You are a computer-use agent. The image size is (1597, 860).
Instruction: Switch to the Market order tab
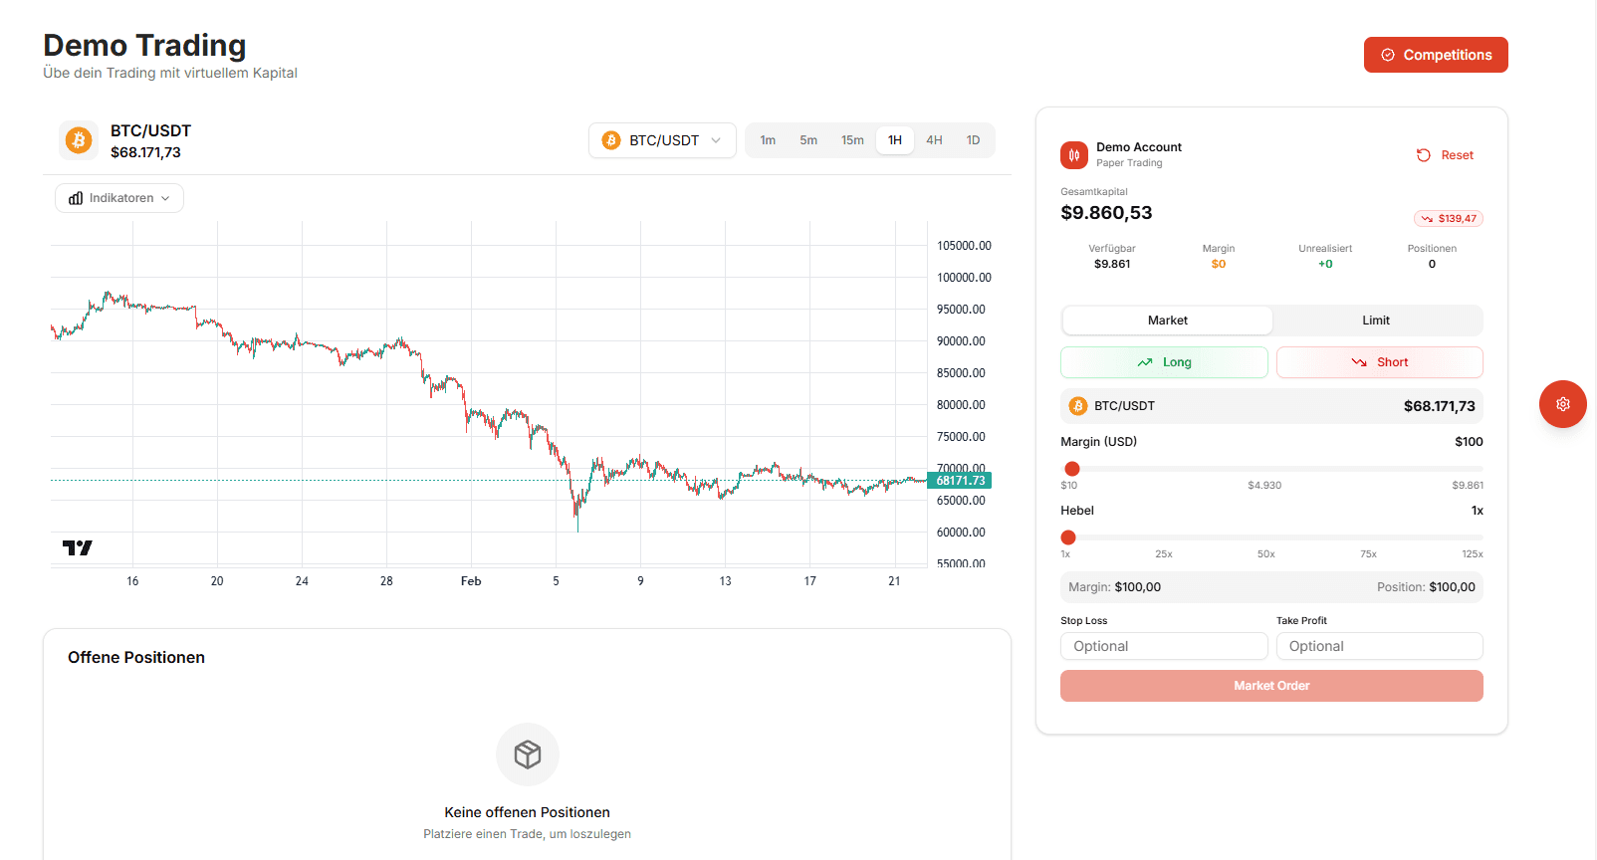(1167, 321)
